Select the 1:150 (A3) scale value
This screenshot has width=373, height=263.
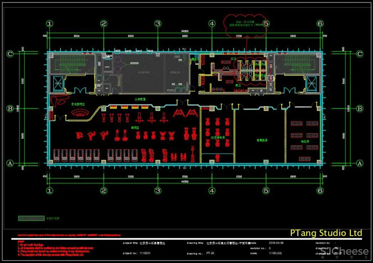click(276, 253)
